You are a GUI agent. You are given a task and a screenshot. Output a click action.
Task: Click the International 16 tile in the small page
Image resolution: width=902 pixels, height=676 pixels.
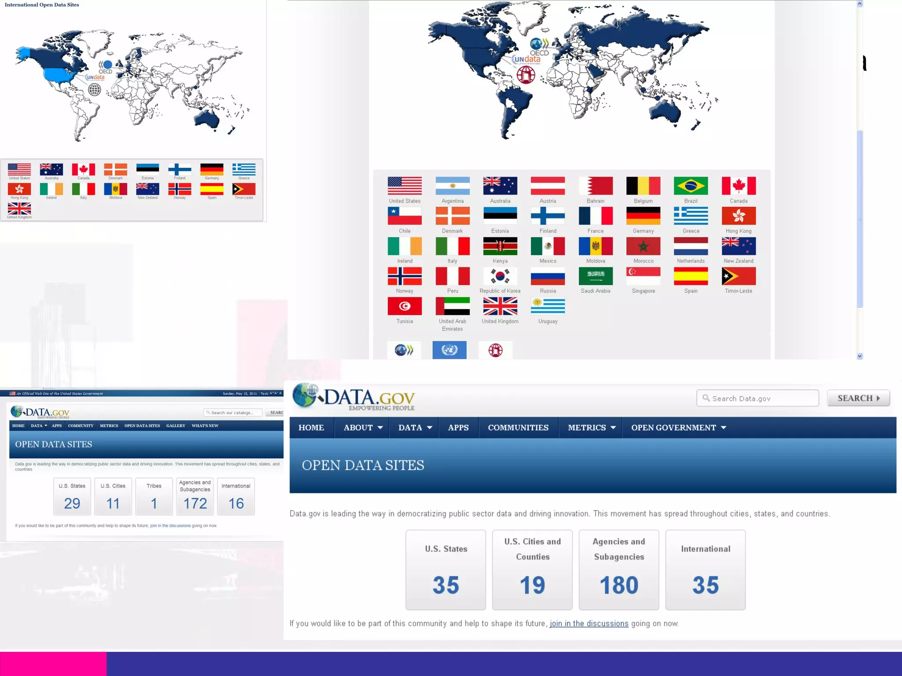pos(236,496)
